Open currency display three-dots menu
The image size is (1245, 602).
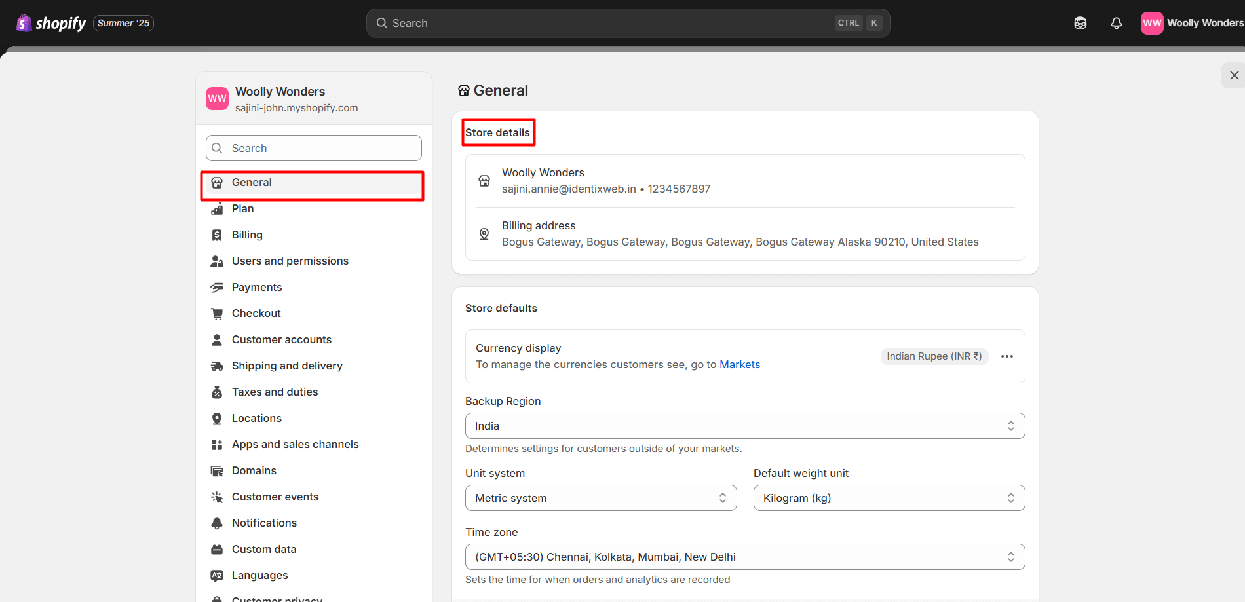pyautogui.click(x=1007, y=356)
